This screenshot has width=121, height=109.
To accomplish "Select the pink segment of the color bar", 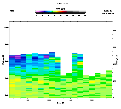I will (37, 12).
